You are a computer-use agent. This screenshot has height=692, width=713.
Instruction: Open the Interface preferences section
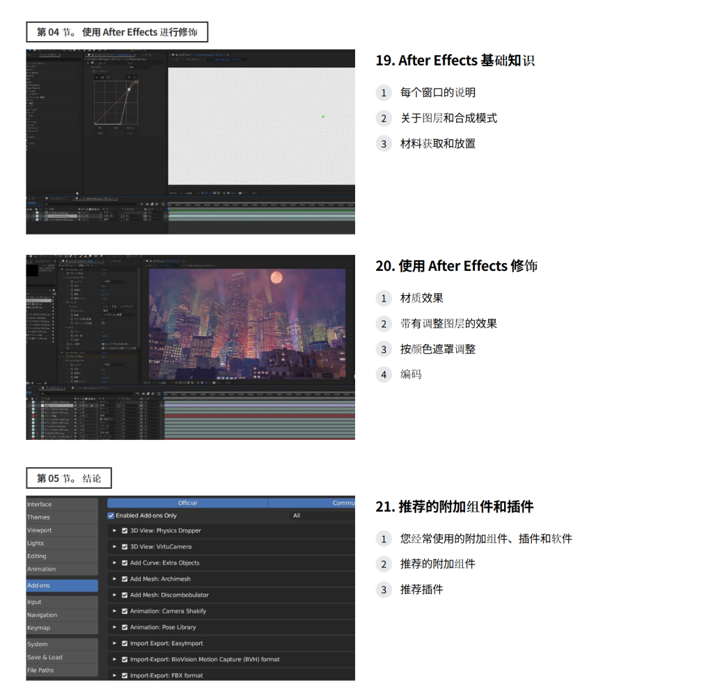point(62,504)
